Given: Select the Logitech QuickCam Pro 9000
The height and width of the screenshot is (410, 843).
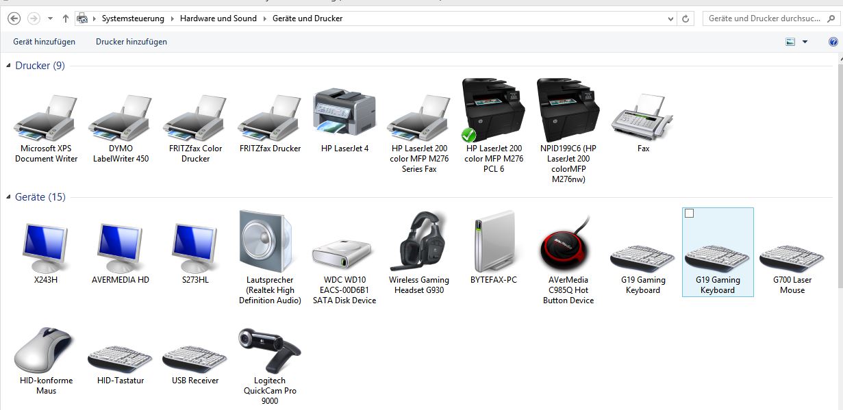Looking at the screenshot, I should 270,366.
